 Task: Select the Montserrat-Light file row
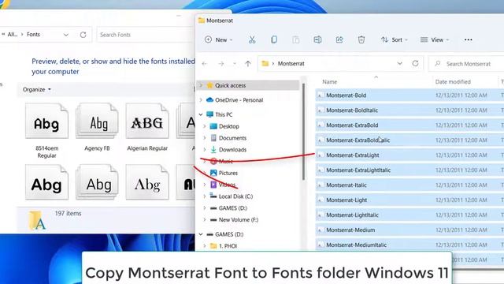pos(409,200)
